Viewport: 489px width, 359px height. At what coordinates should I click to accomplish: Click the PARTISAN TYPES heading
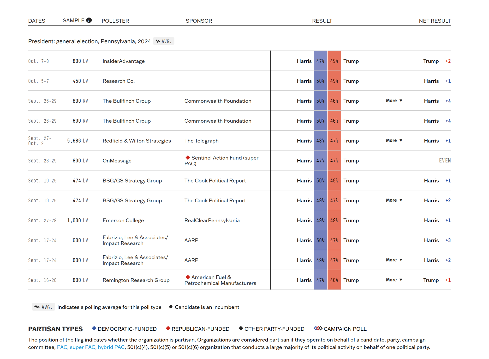tap(55, 329)
